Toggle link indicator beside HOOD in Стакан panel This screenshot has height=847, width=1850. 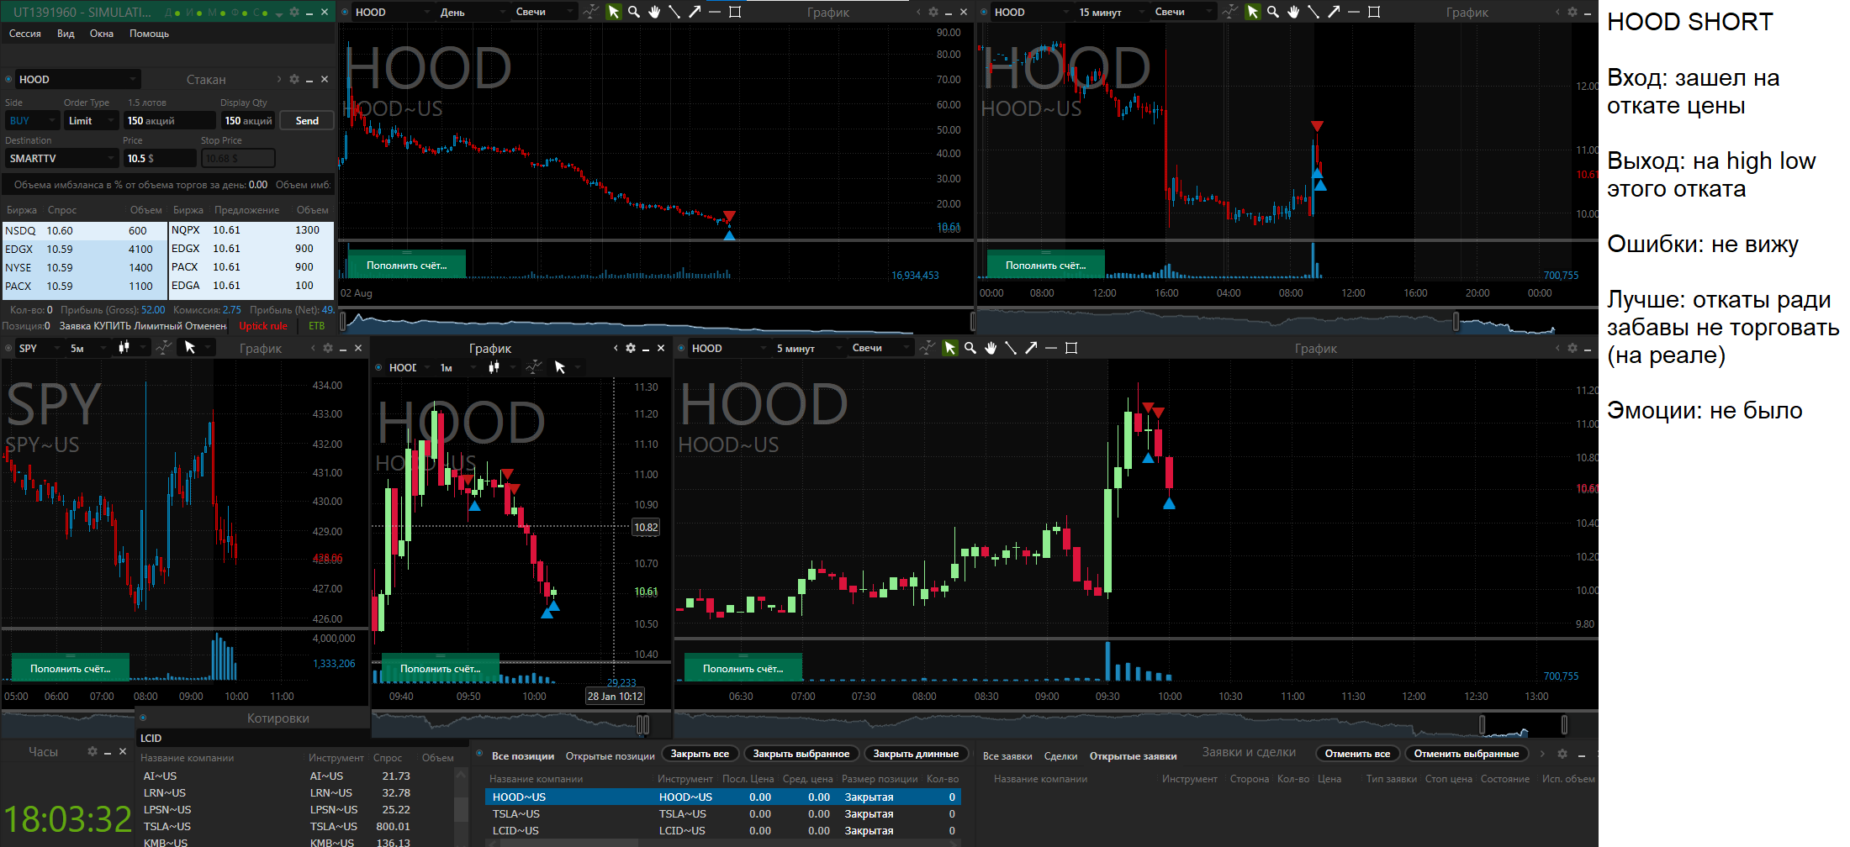coord(8,79)
